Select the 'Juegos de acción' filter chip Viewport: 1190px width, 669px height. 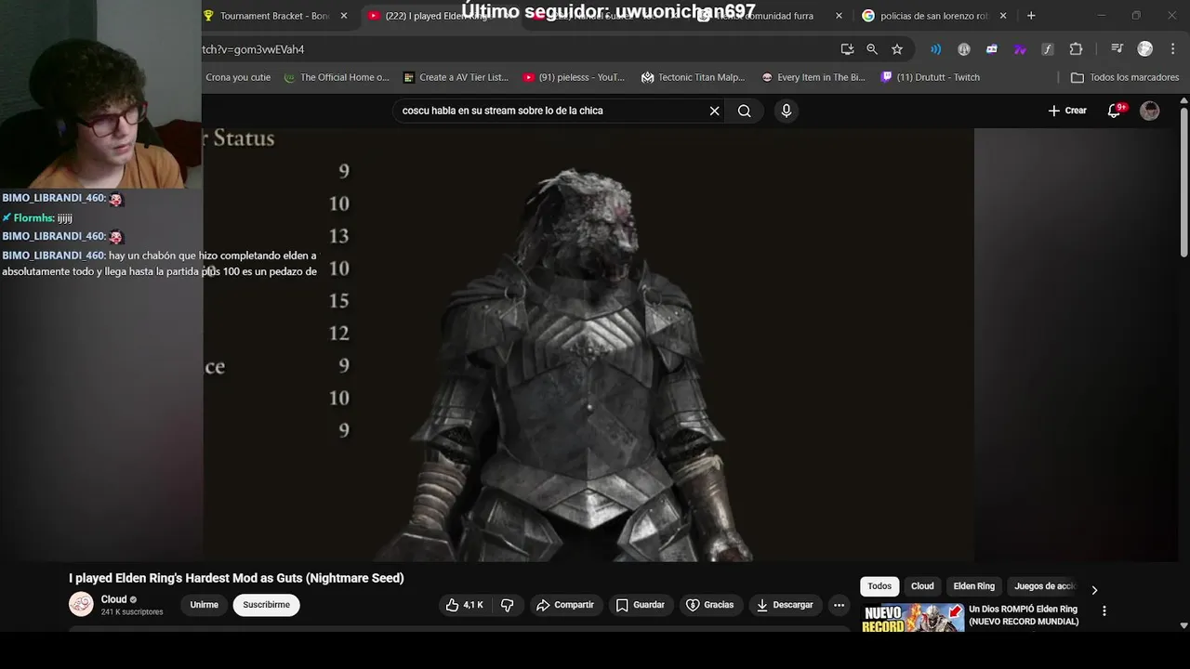tap(1044, 586)
